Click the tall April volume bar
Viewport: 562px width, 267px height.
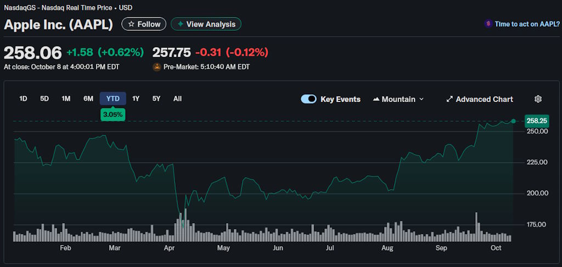(186, 225)
